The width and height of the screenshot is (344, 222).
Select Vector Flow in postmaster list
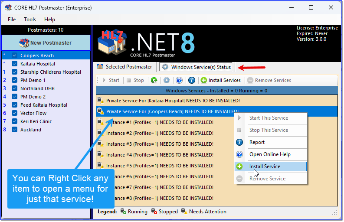[33, 113]
